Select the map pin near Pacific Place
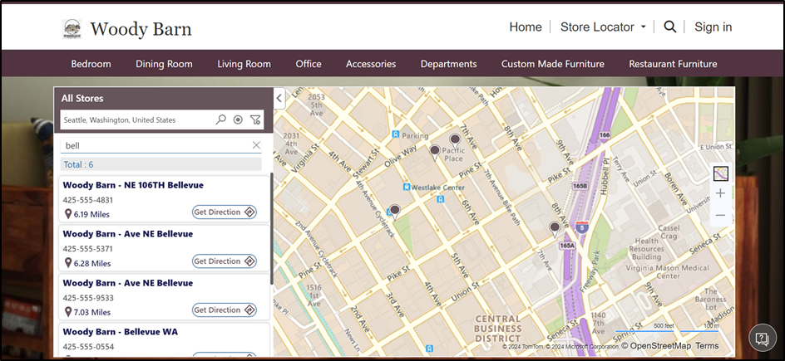785x361 pixels. pos(455,140)
